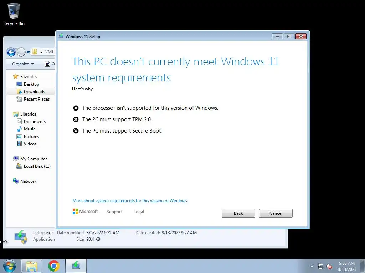Open Explorer recent pages dropdown arrow
This screenshot has width=365, height=273.
[x=28, y=52]
